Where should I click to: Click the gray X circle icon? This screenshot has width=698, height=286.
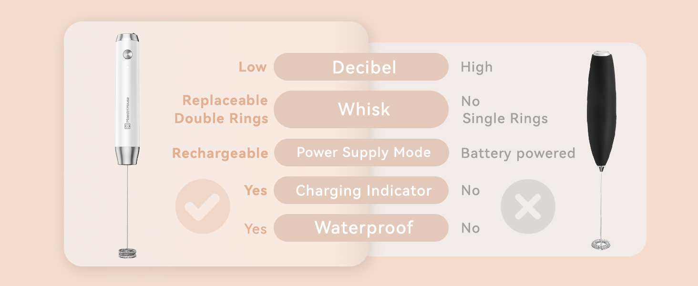528,206
